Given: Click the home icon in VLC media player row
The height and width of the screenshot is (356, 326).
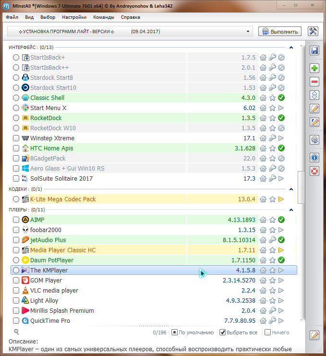Looking at the screenshot, I should (x=263, y=290).
